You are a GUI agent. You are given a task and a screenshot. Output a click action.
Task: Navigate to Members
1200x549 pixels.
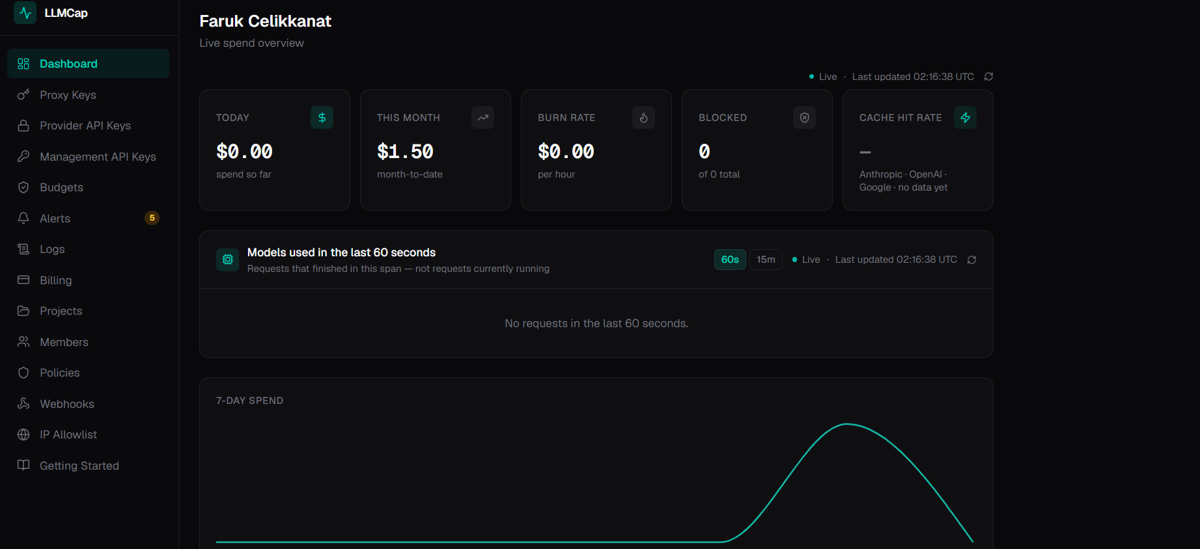[x=88, y=342]
